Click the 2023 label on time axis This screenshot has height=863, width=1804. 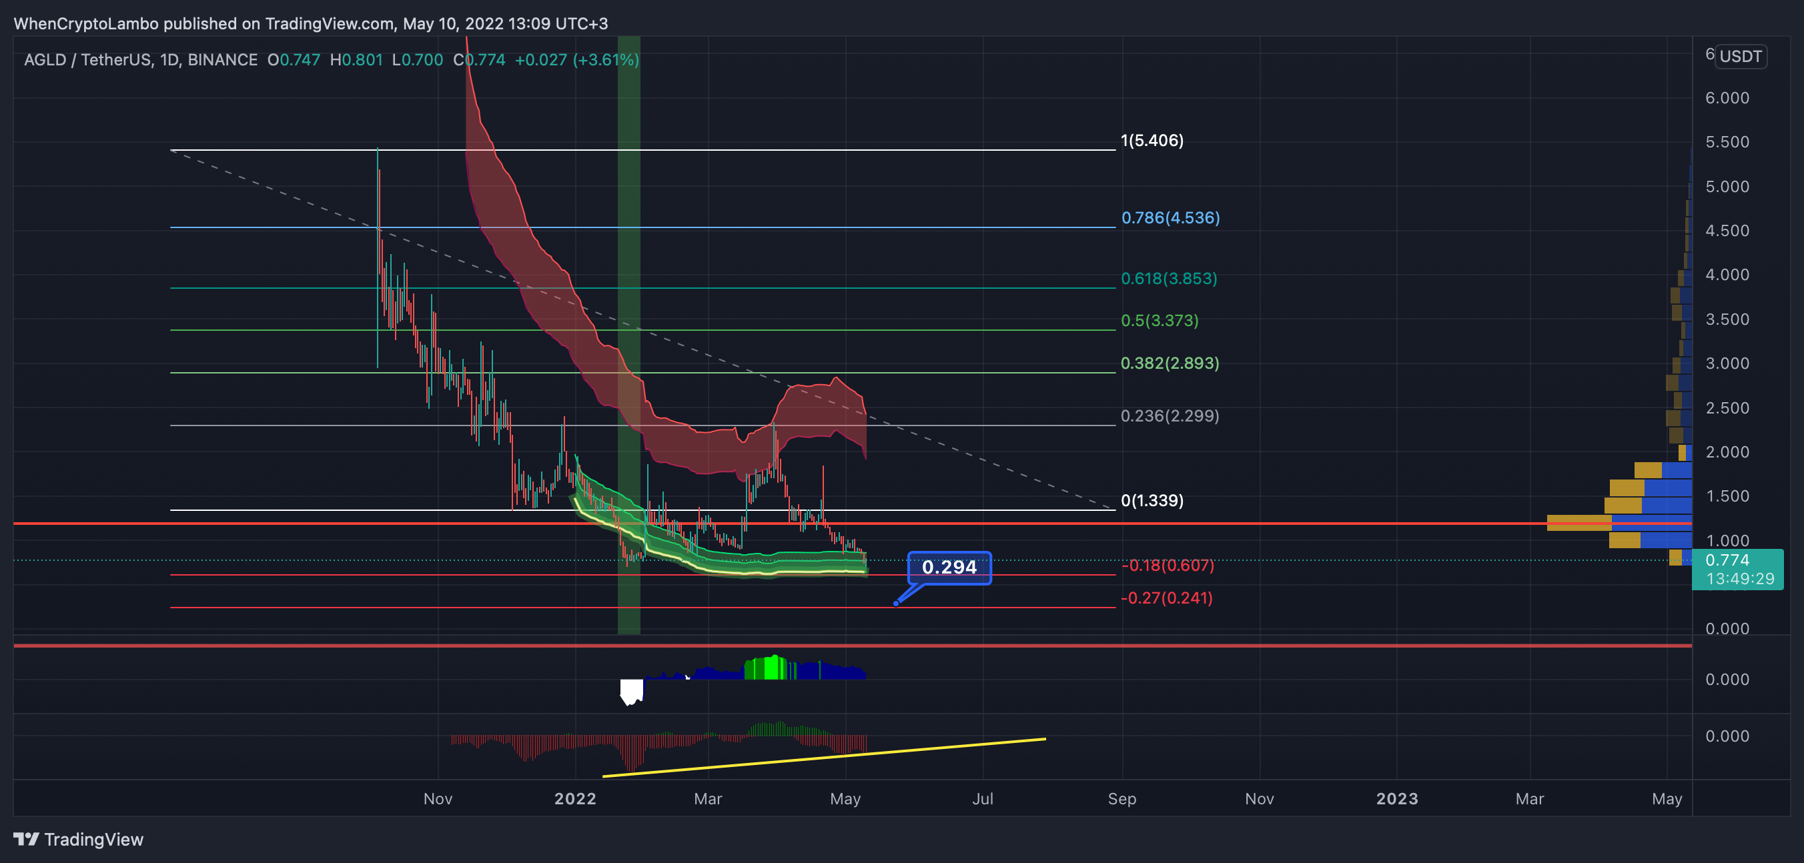tap(1396, 798)
